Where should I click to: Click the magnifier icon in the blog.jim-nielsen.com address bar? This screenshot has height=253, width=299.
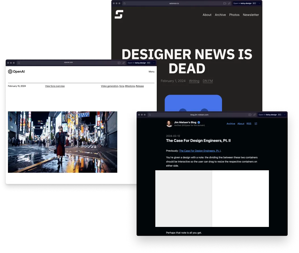pos(150,115)
